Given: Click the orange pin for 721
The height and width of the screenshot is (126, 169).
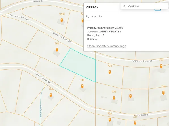Looking at the screenshot, I should pyautogui.click(x=135, y=123).
